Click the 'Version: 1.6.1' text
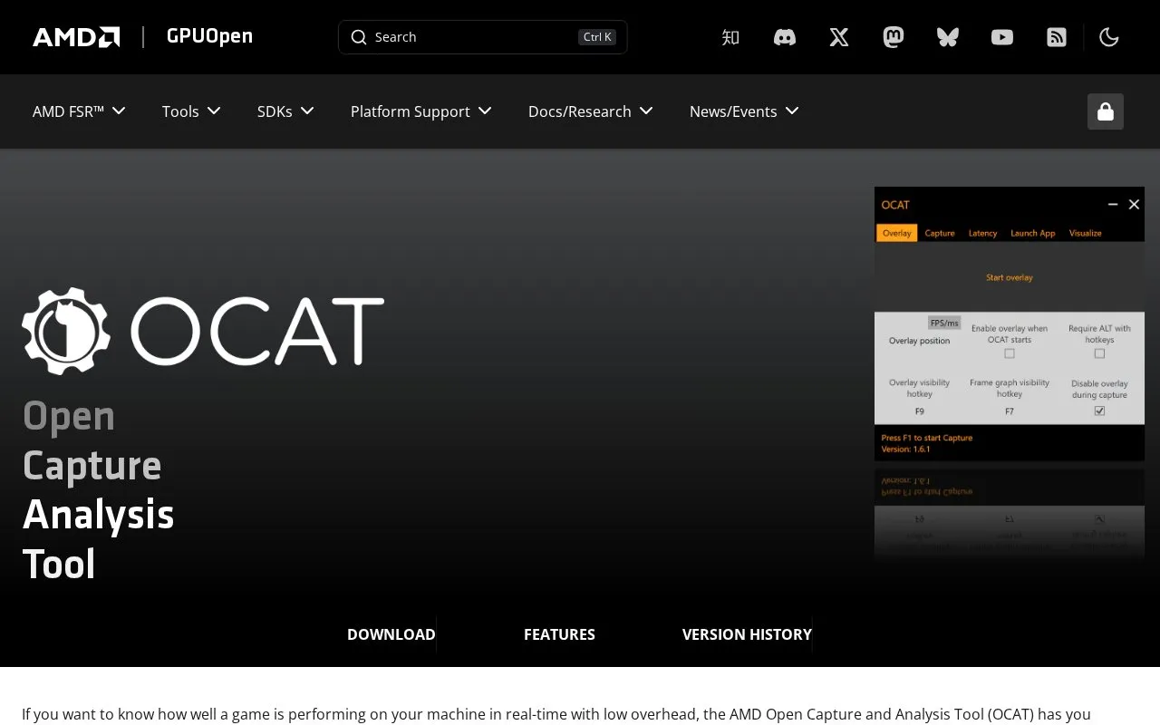 (905, 449)
